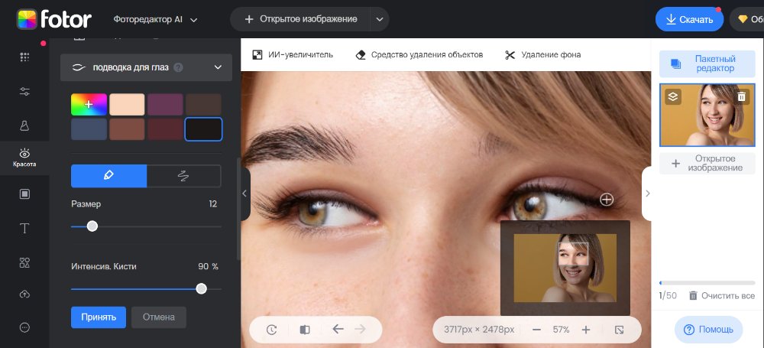Click the compare before/after icon

coord(305,330)
